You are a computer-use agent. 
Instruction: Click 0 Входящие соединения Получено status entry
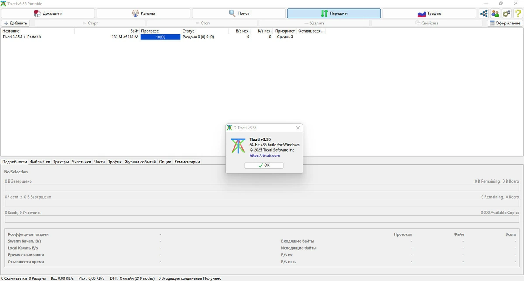click(190, 278)
